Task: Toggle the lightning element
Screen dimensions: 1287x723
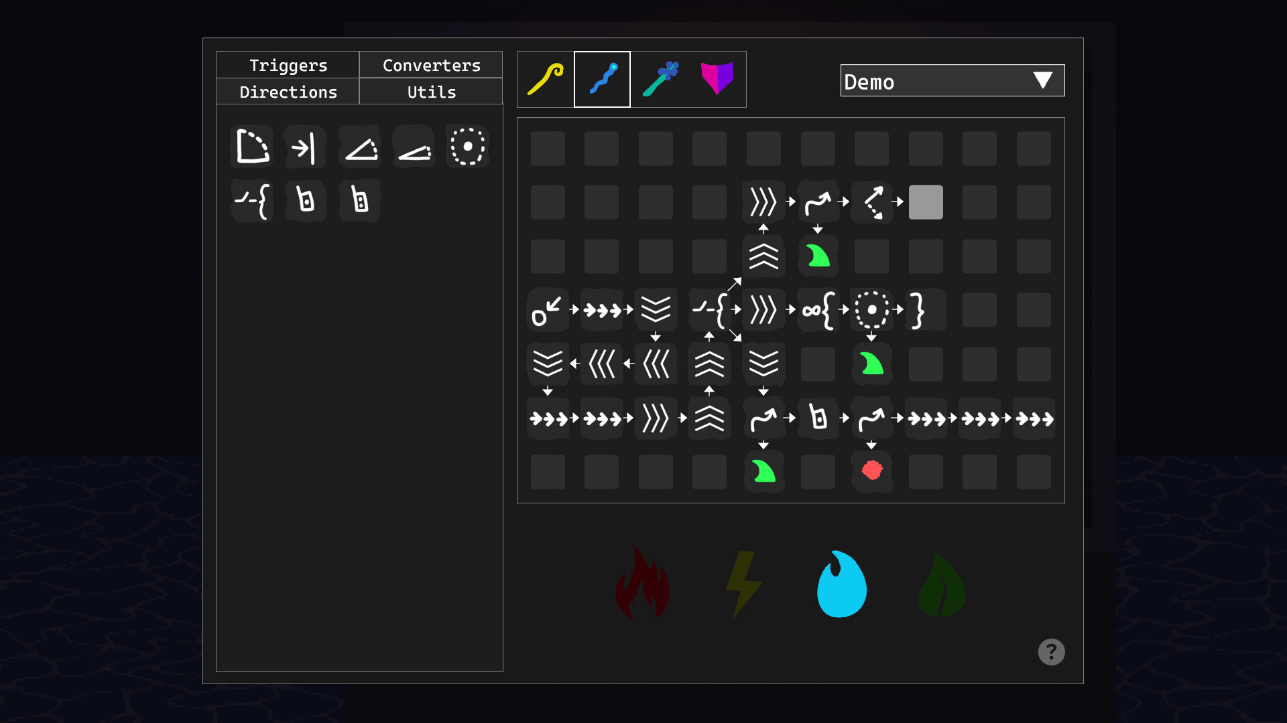Action: [743, 584]
